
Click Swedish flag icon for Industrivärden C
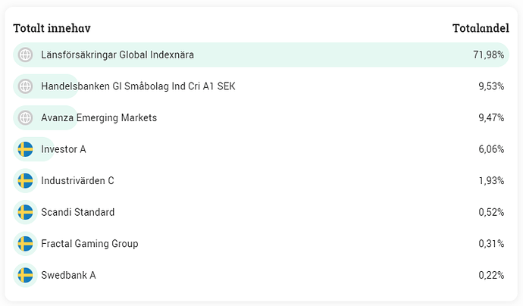[25, 181]
